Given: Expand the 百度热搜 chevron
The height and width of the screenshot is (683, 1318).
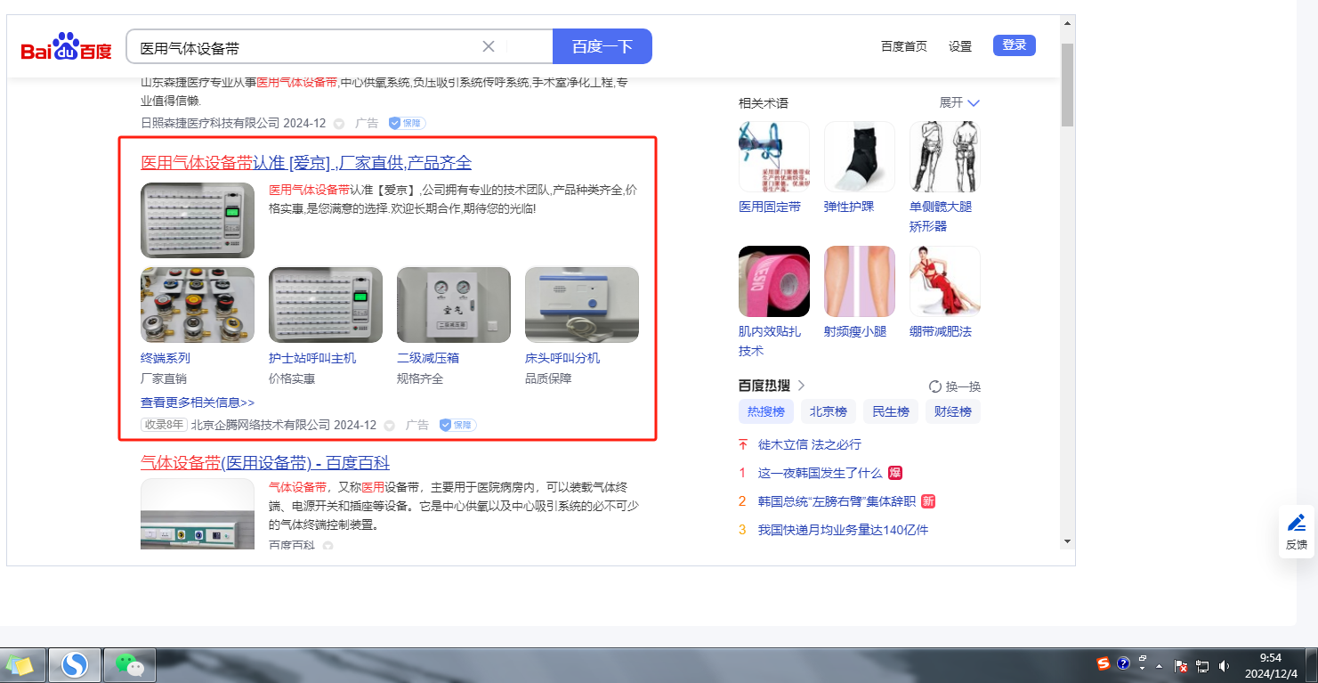Looking at the screenshot, I should click(x=801, y=386).
